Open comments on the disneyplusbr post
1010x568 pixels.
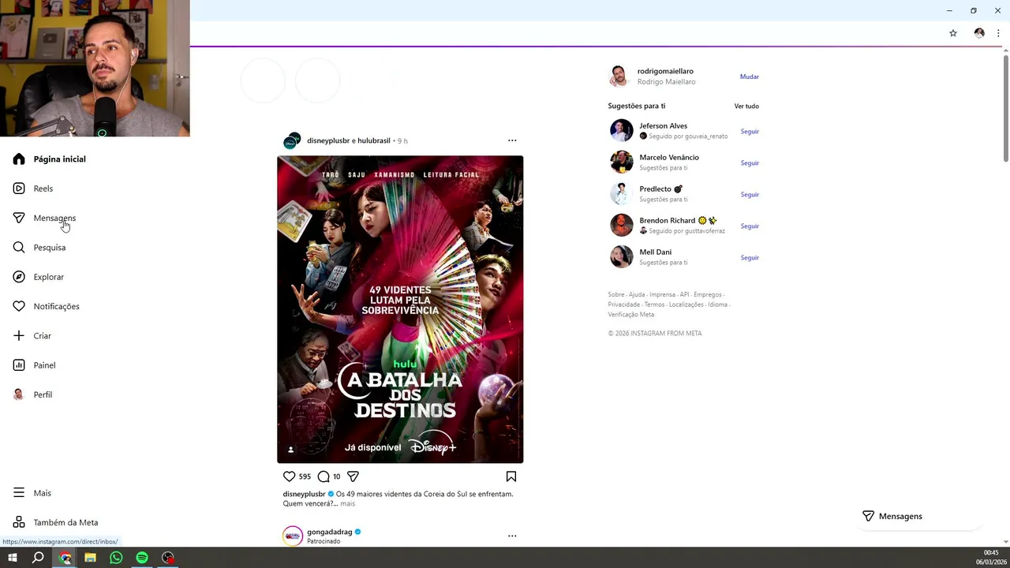point(324,476)
